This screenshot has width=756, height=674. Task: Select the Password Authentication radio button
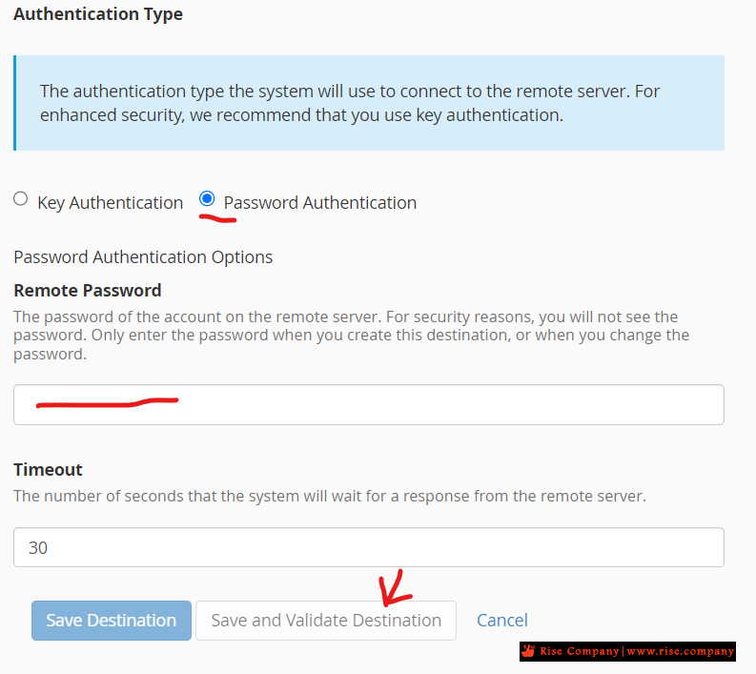click(207, 198)
